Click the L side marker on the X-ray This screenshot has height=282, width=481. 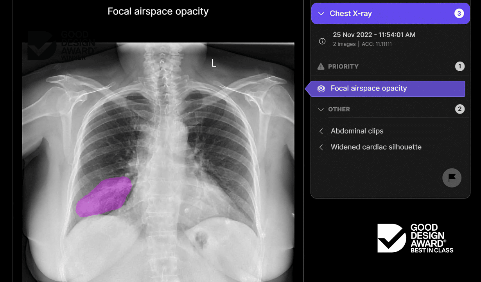(214, 63)
